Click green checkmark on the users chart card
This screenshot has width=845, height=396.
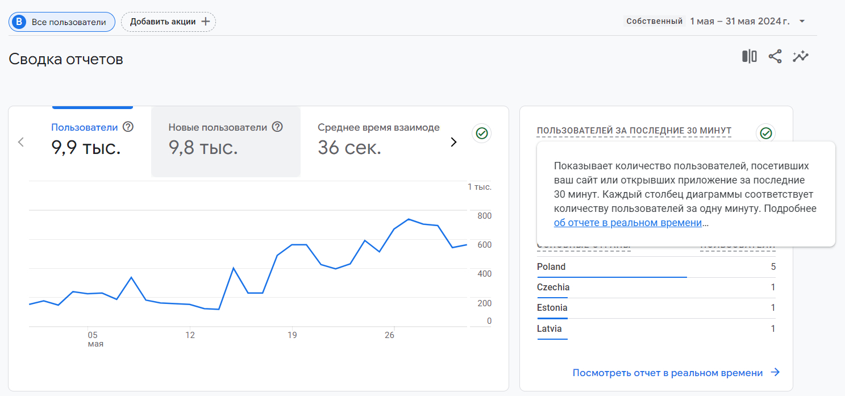(482, 134)
